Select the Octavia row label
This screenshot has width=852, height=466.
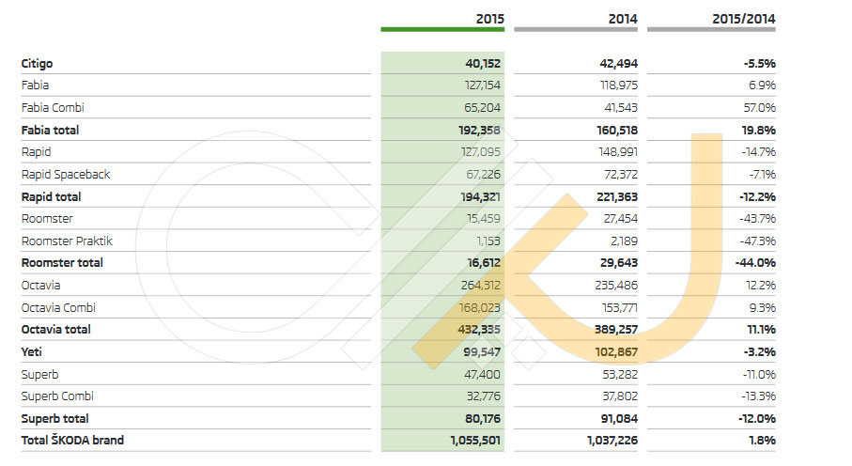pyautogui.click(x=40, y=286)
